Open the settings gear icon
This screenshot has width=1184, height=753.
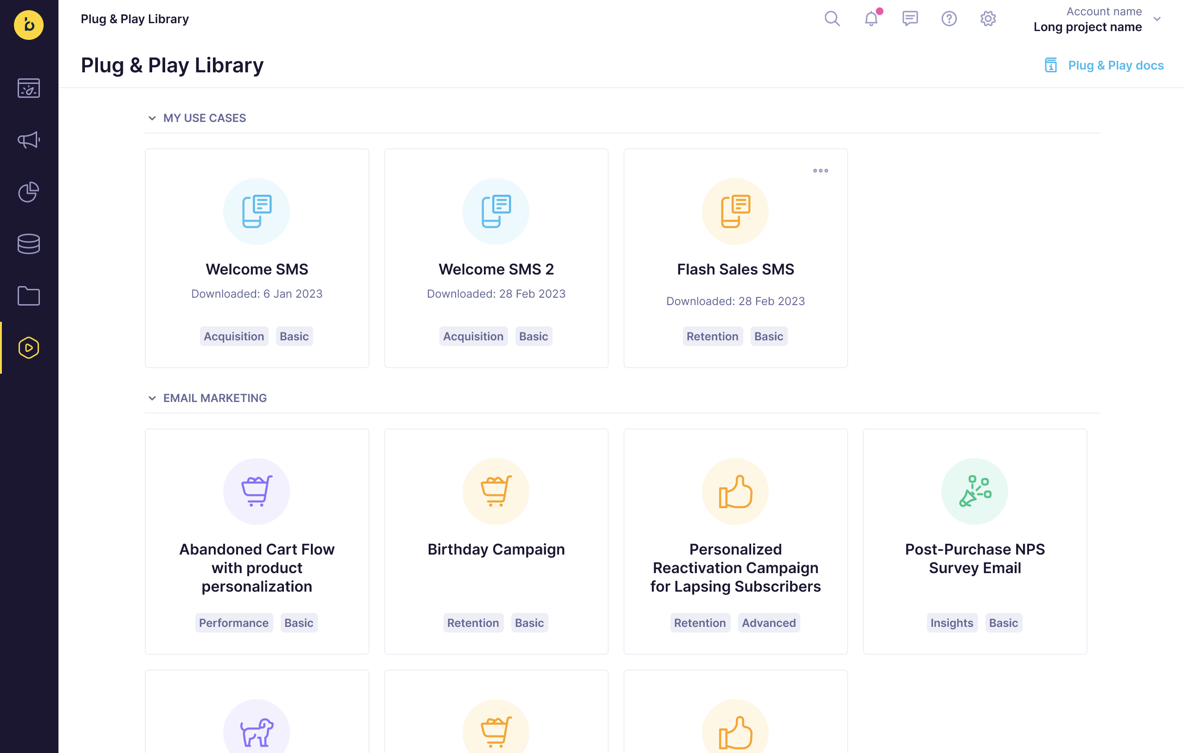(988, 19)
